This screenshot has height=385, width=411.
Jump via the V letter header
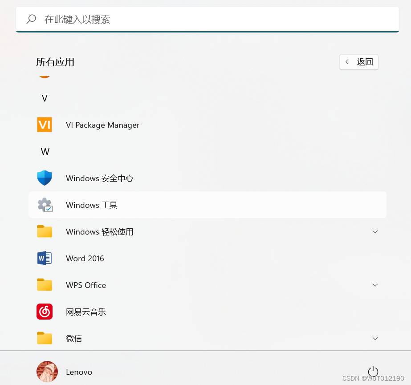[45, 98]
